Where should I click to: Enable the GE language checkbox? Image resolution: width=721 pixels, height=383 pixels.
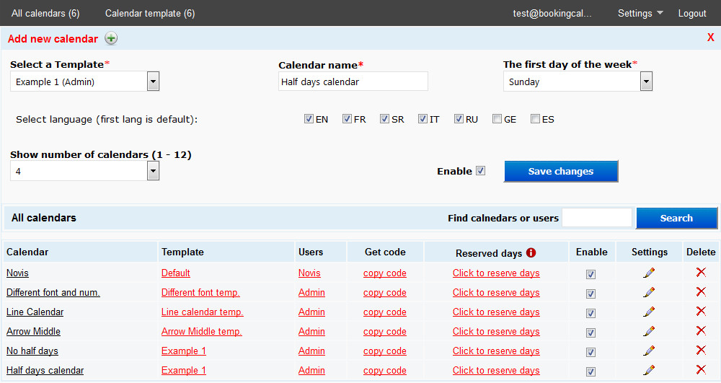click(497, 119)
